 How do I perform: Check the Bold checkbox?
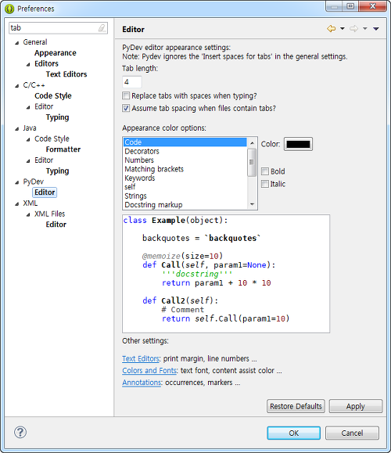click(x=265, y=171)
